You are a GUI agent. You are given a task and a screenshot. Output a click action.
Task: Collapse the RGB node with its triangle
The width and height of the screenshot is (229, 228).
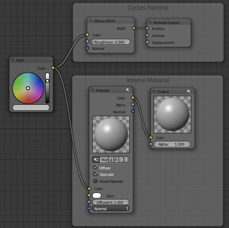(12, 60)
